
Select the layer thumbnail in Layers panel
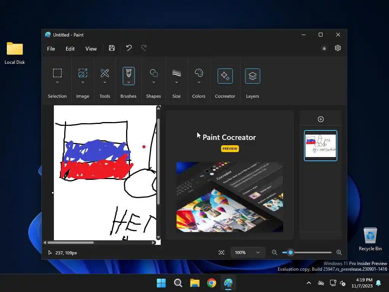(x=321, y=146)
